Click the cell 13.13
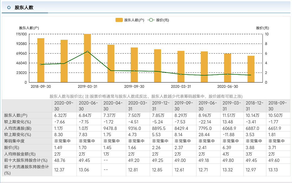292x183 pixels. click(x=273, y=170)
